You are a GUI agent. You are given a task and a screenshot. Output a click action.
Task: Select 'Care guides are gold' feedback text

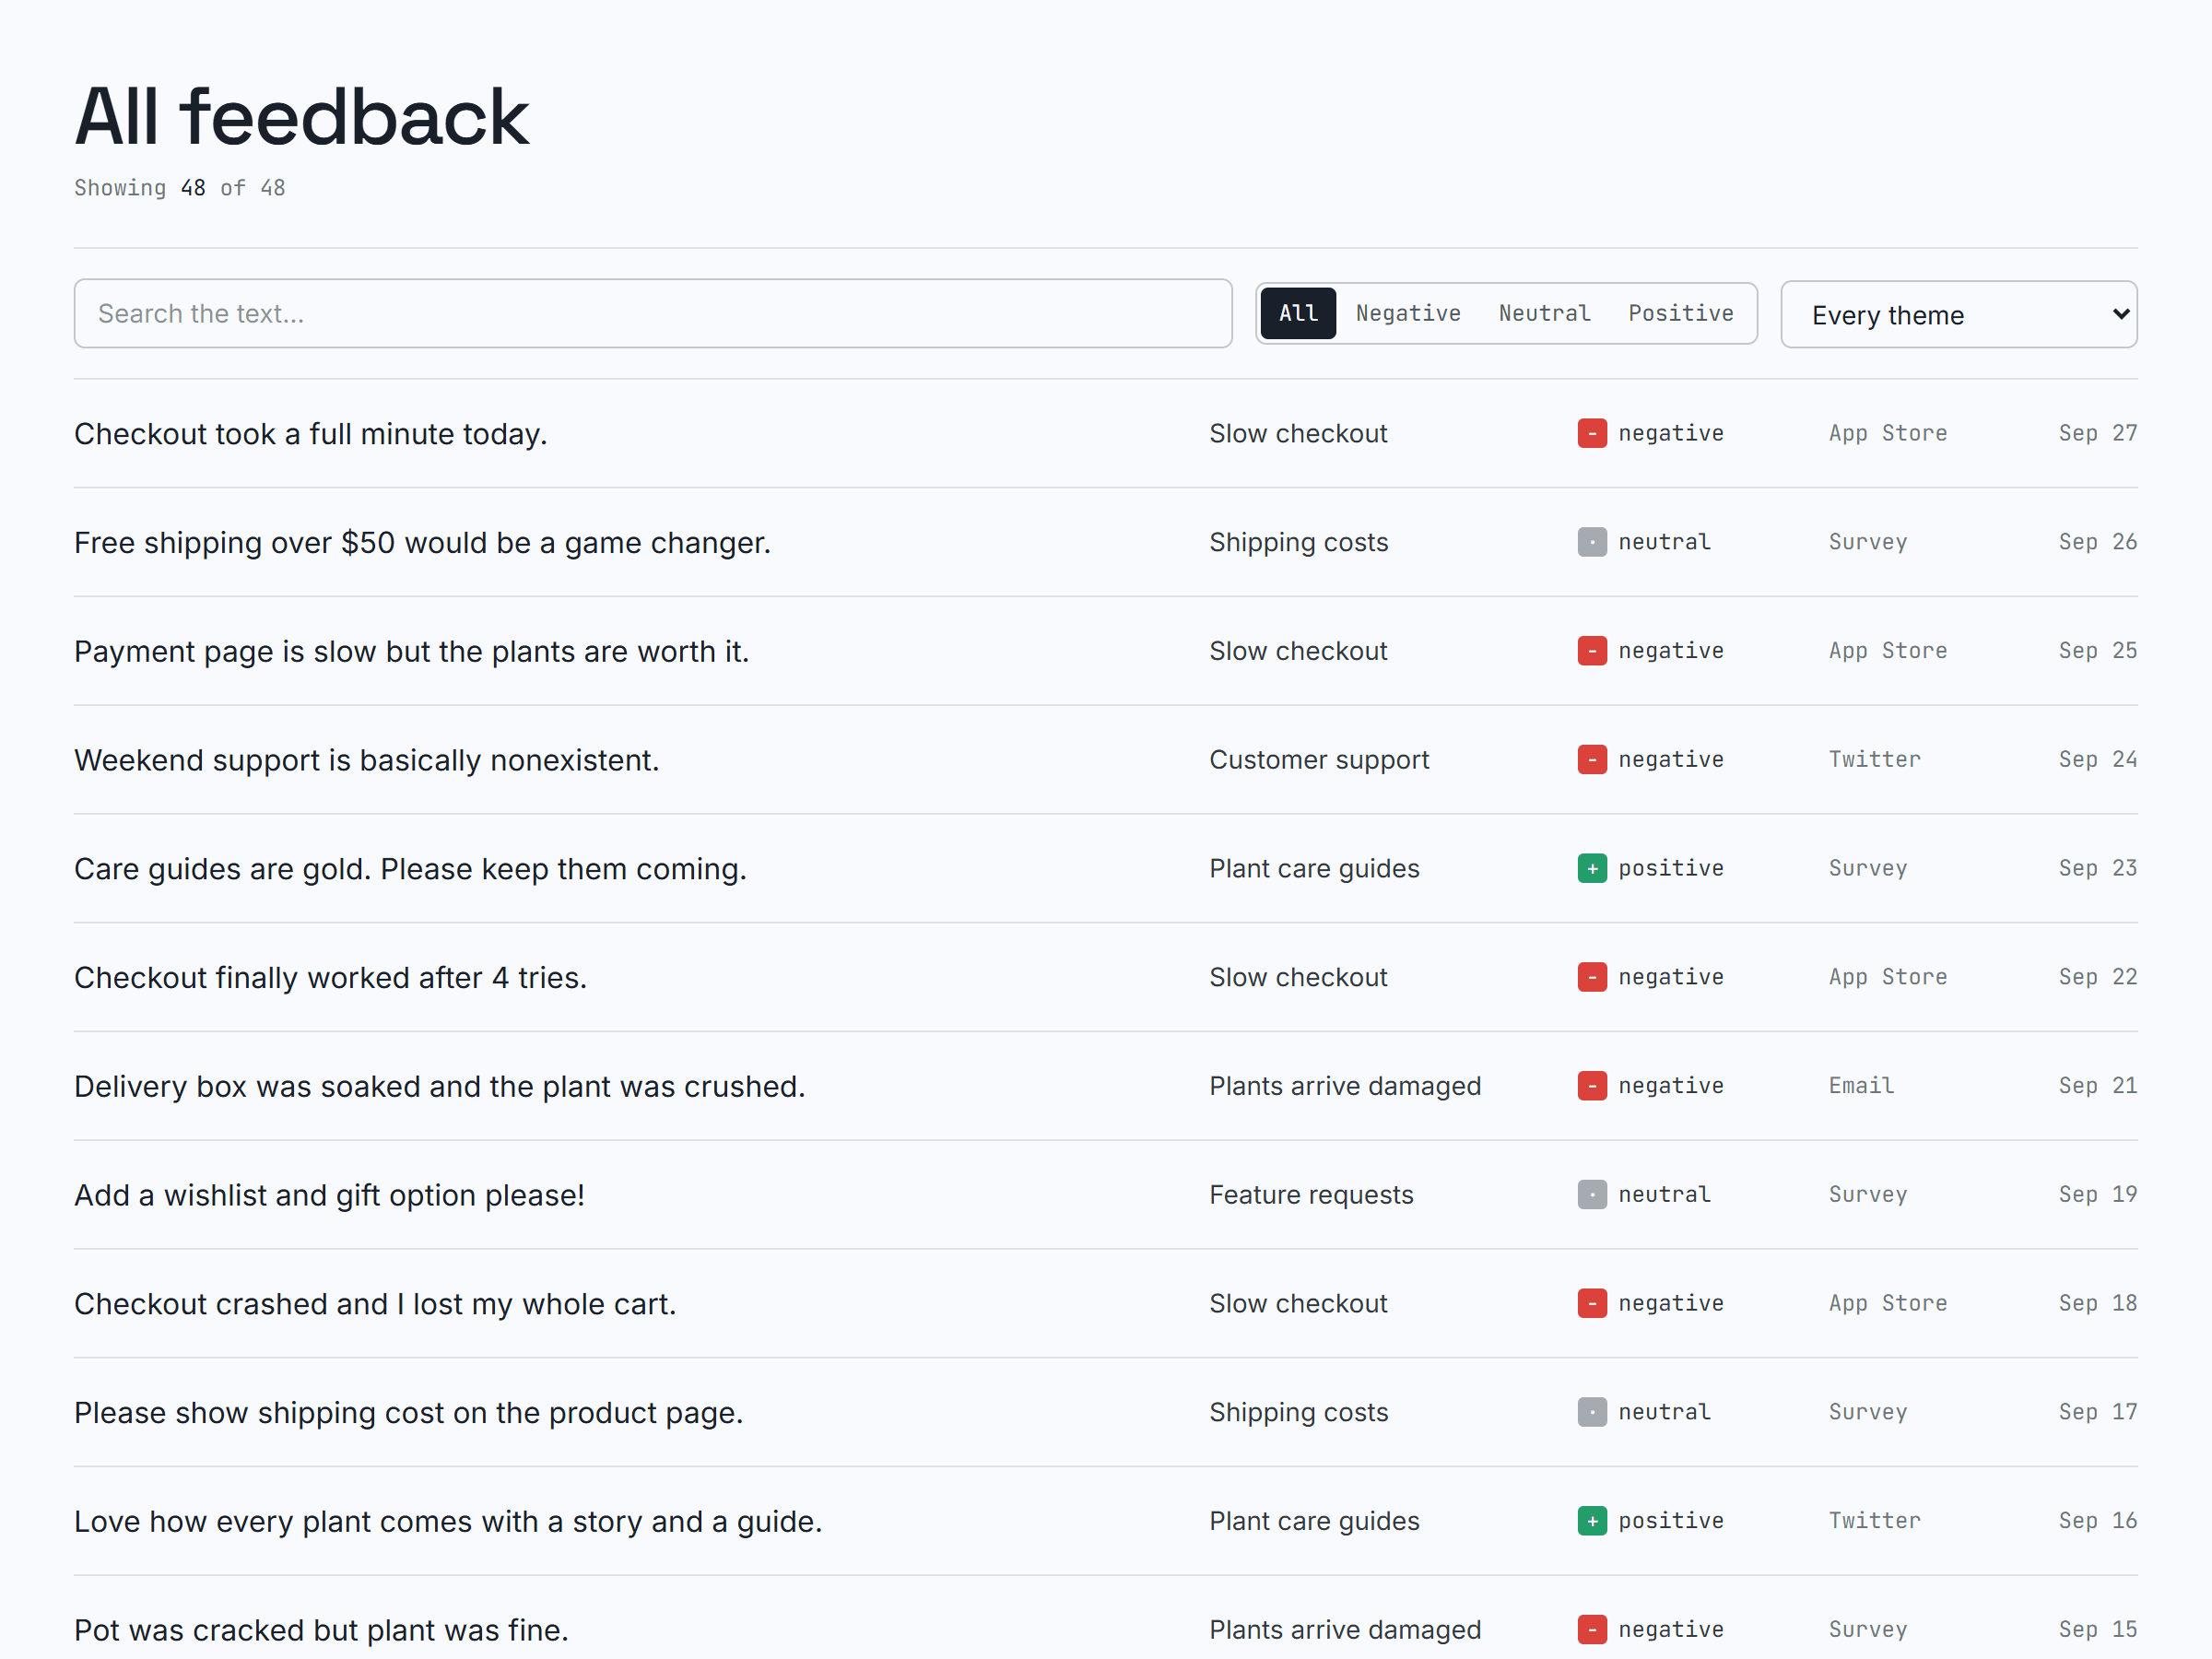coord(410,870)
